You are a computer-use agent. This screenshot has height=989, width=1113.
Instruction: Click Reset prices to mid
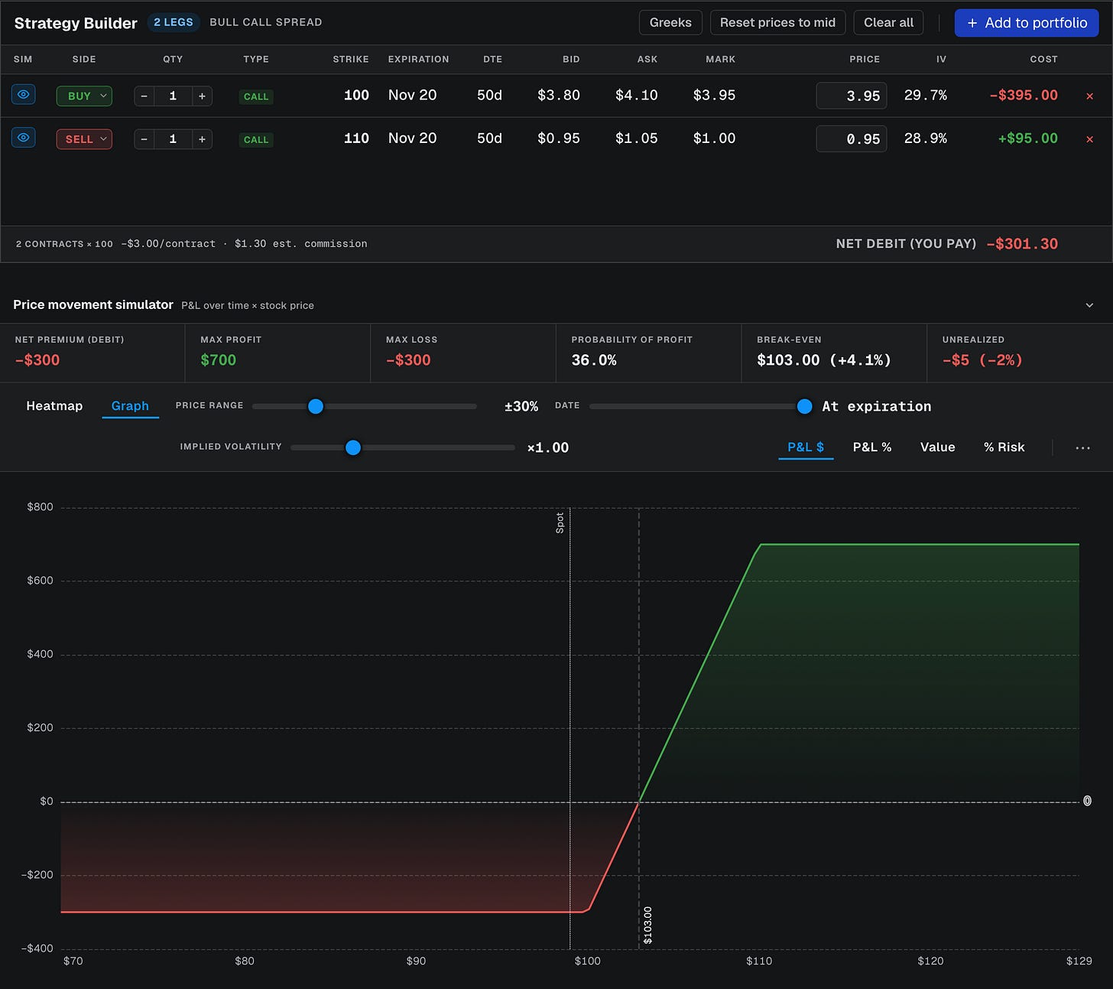pyautogui.click(x=777, y=22)
